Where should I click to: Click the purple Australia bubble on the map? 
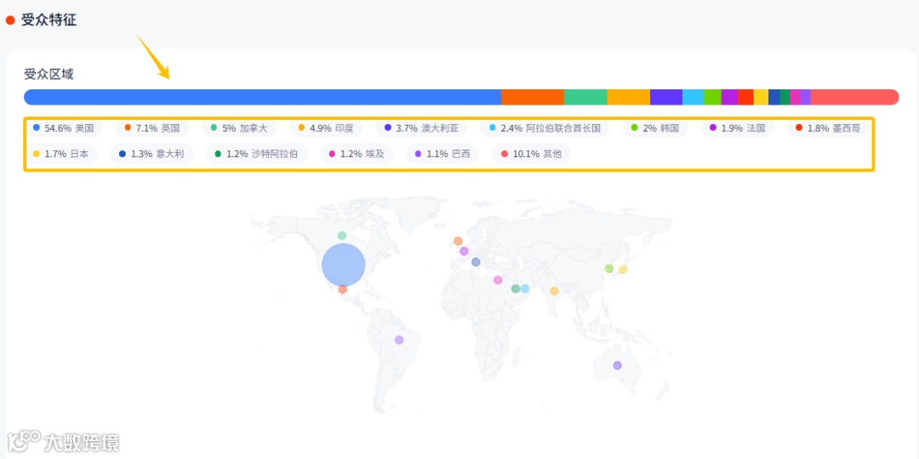point(617,365)
